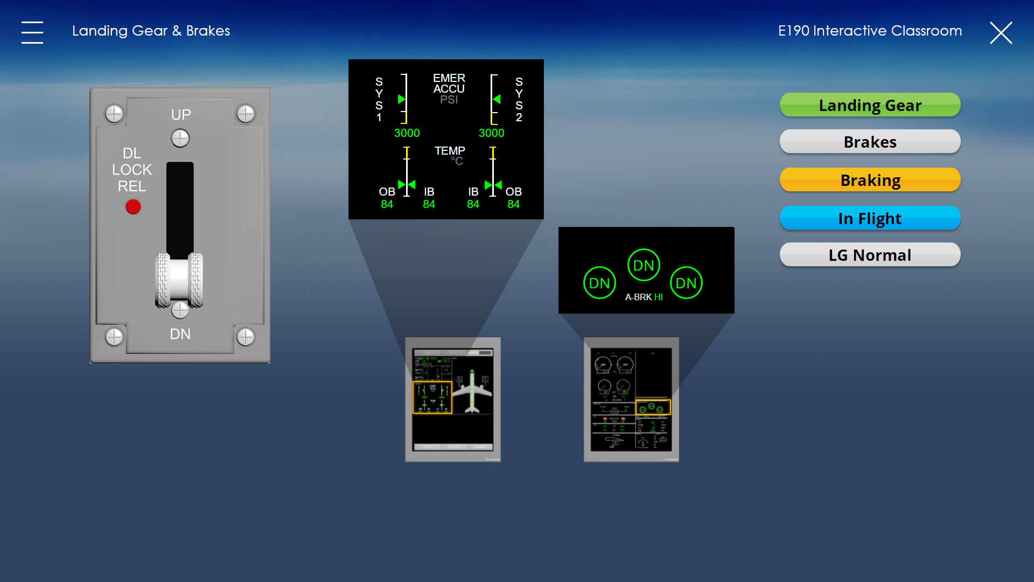
Task: Open the EICAS display thumbnail
Action: (631, 399)
